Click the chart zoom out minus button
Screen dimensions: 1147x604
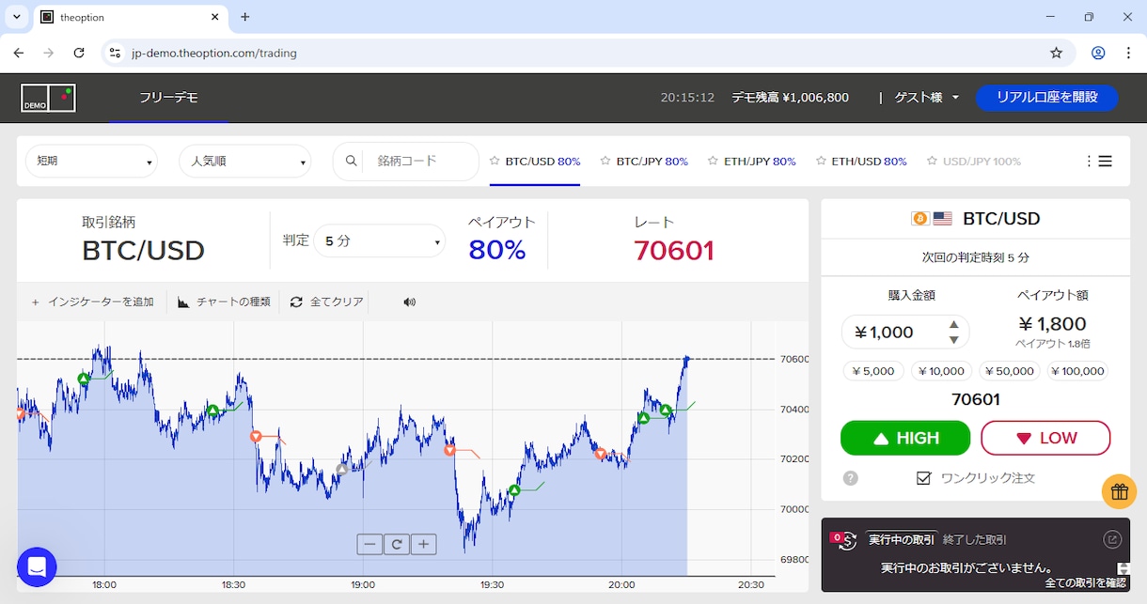[369, 544]
